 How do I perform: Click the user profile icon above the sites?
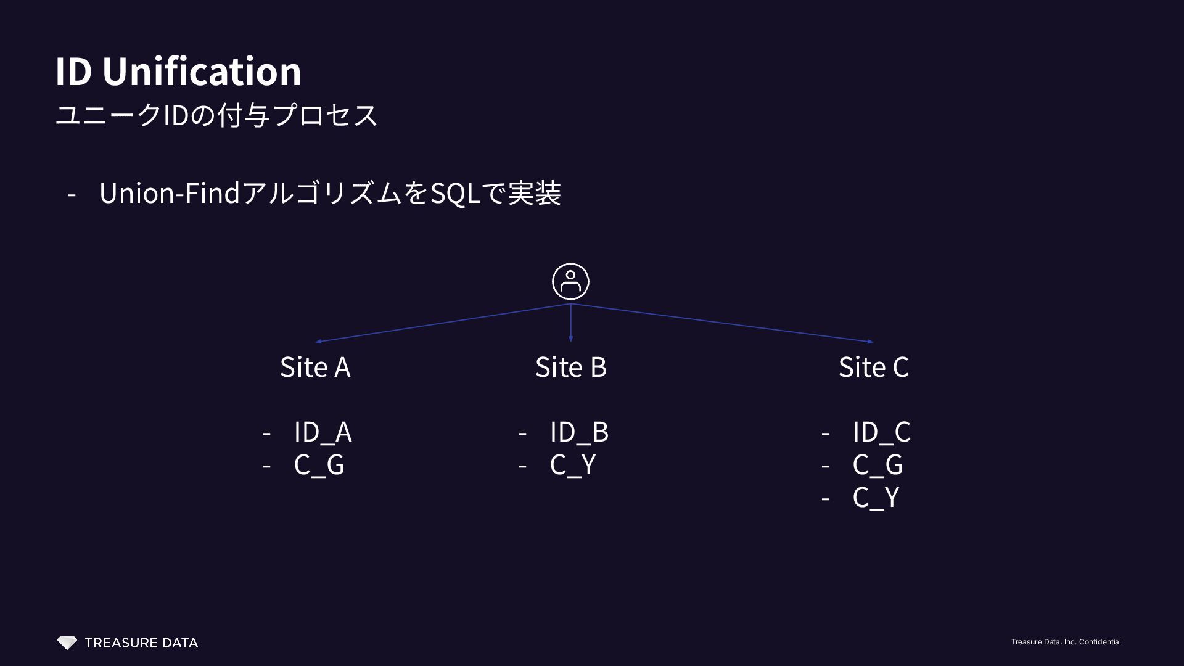point(570,282)
